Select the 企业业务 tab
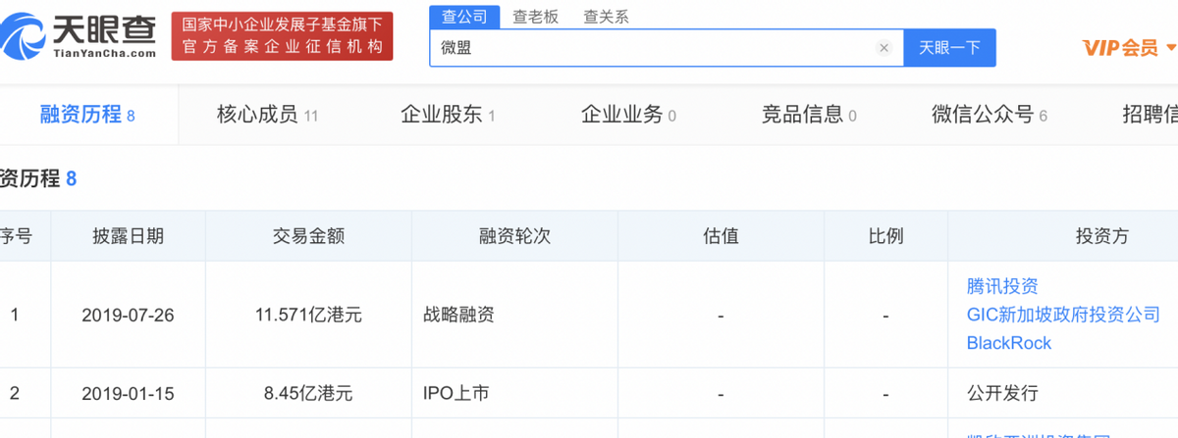This screenshot has width=1178, height=438. 628,116
